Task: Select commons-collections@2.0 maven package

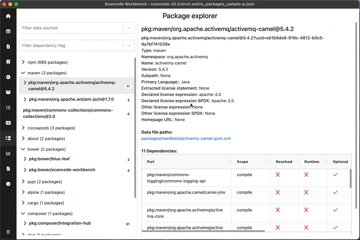Action: [x=68, y=113]
